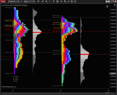Click the 2028.75 price marker on axis

pos(113,74)
